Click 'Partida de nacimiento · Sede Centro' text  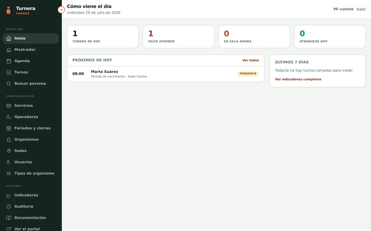coord(119,77)
